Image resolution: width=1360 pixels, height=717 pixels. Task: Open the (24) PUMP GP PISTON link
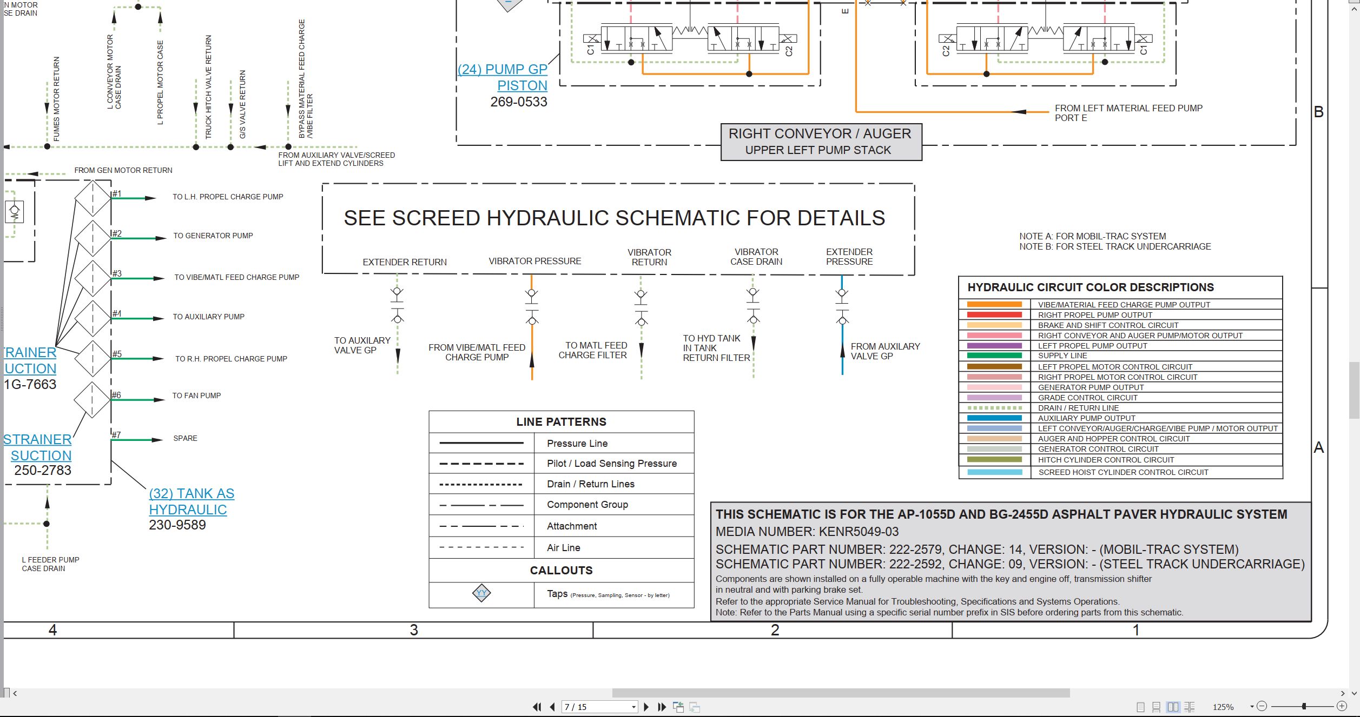point(503,77)
